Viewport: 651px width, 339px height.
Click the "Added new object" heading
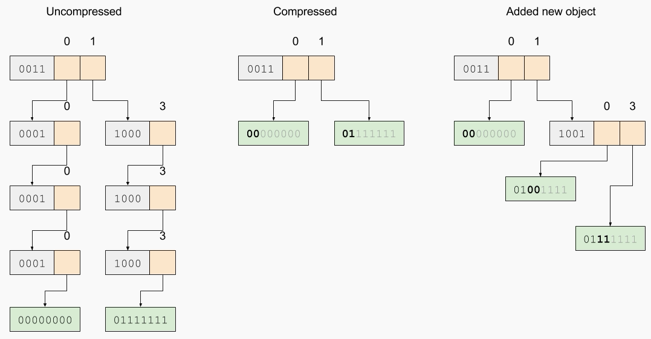coord(551,11)
